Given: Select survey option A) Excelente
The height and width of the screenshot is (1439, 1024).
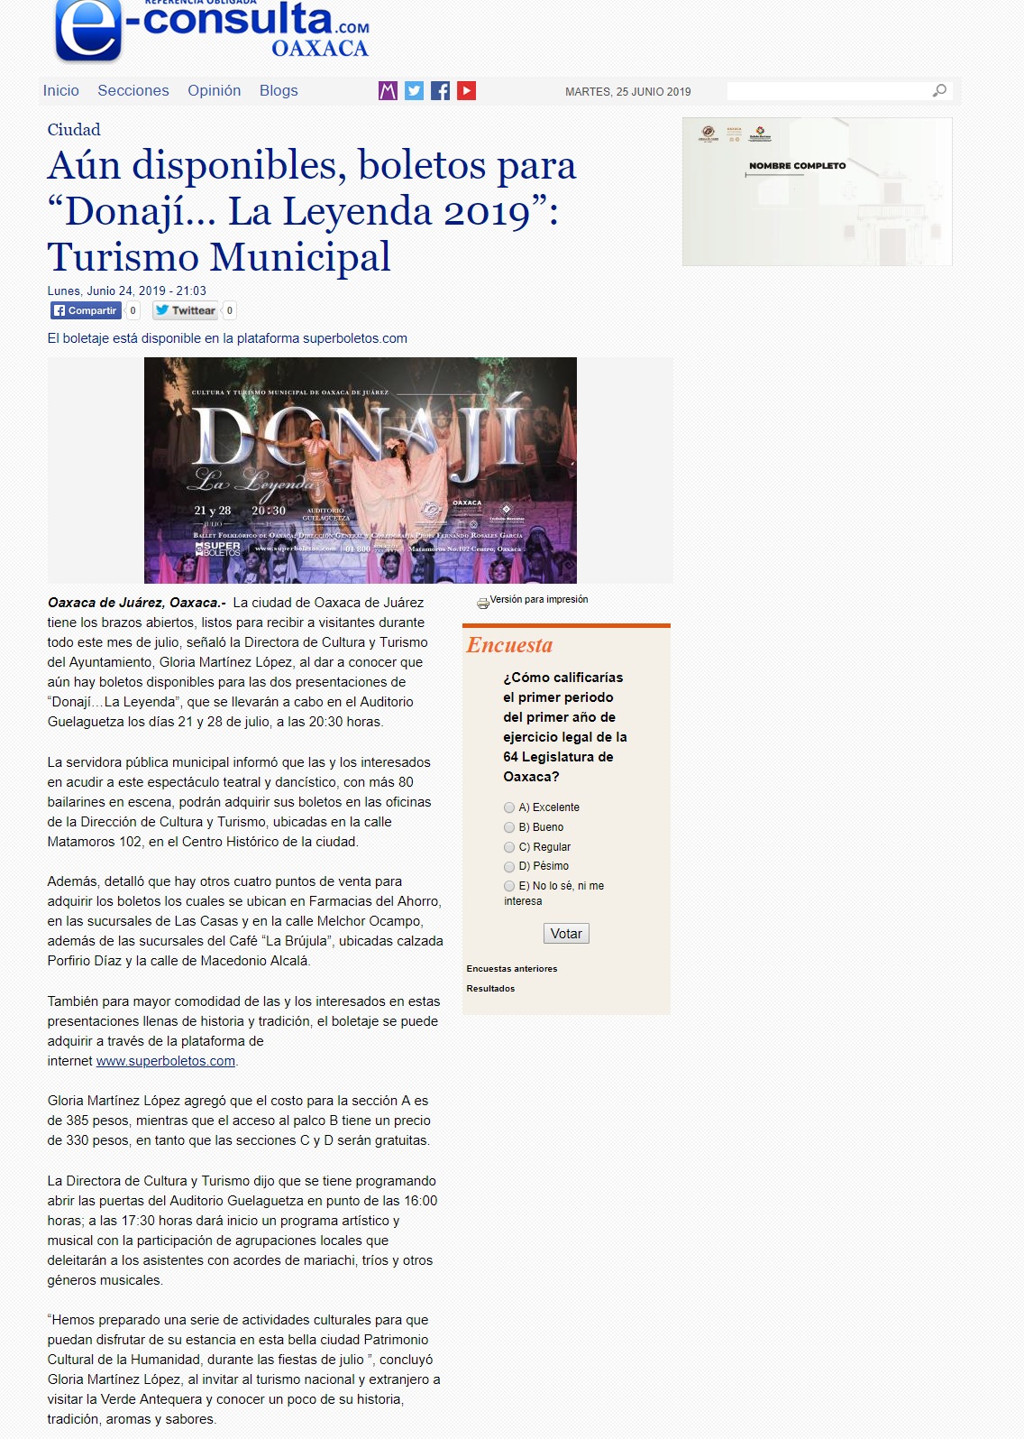Looking at the screenshot, I should [x=509, y=807].
